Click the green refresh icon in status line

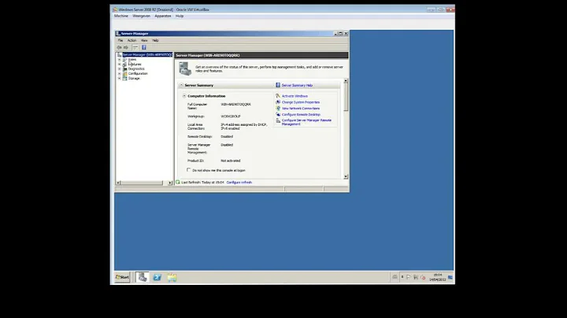coord(177,182)
